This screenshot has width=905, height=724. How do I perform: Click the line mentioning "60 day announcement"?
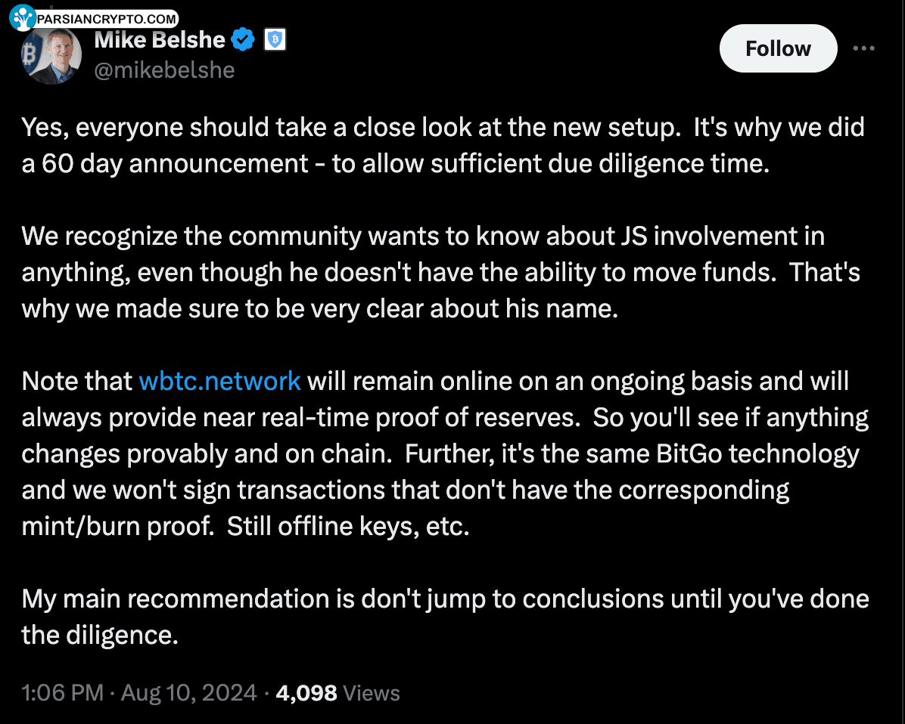point(395,164)
